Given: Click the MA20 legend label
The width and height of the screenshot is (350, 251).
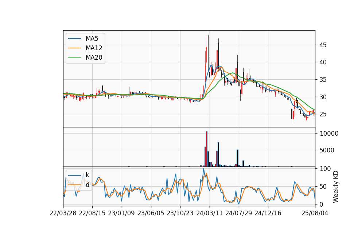Looking at the screenshot, I should pyautogui.click(x=94, y=57).
